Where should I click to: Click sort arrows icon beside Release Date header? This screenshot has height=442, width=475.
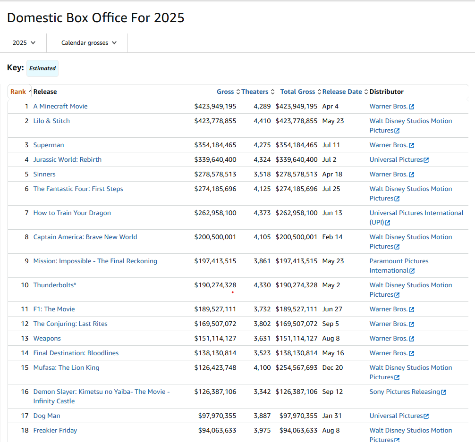click(366, 92)
